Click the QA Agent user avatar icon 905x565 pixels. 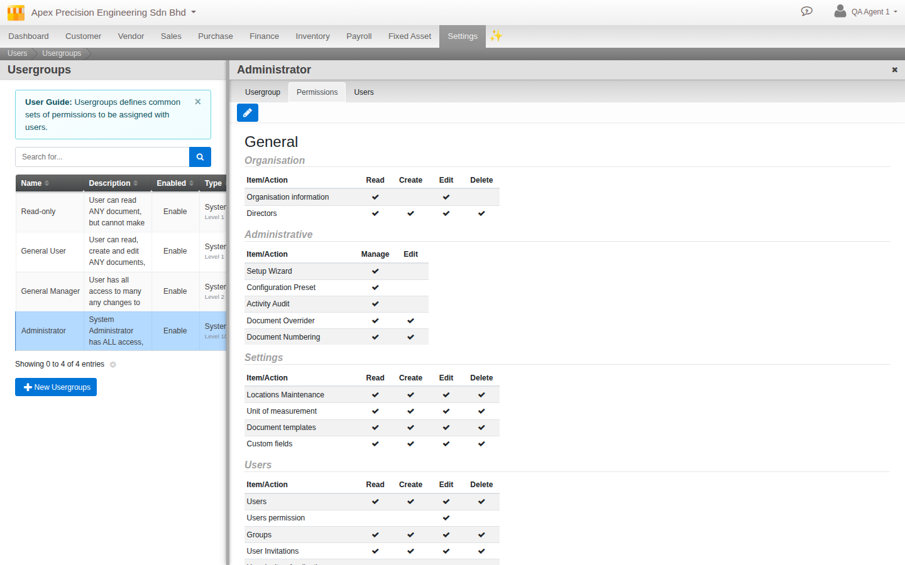tap(840, 11)
